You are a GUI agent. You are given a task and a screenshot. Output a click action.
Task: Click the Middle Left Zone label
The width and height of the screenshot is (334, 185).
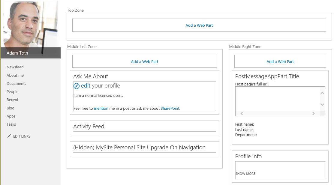tap(82, 46)
